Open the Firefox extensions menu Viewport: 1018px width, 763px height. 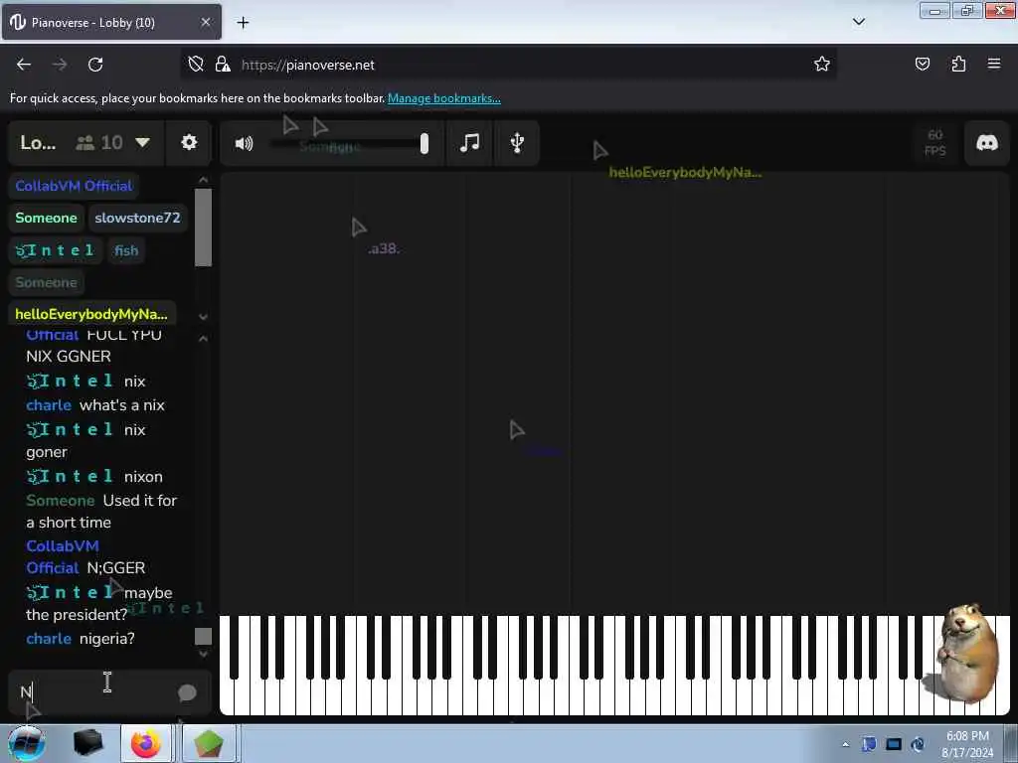tap(958, 64)
